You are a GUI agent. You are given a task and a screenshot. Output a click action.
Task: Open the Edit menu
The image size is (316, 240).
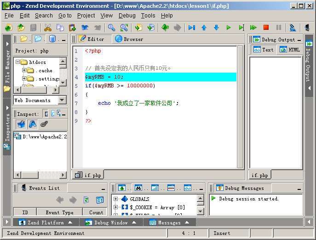[x=24, y=16]
